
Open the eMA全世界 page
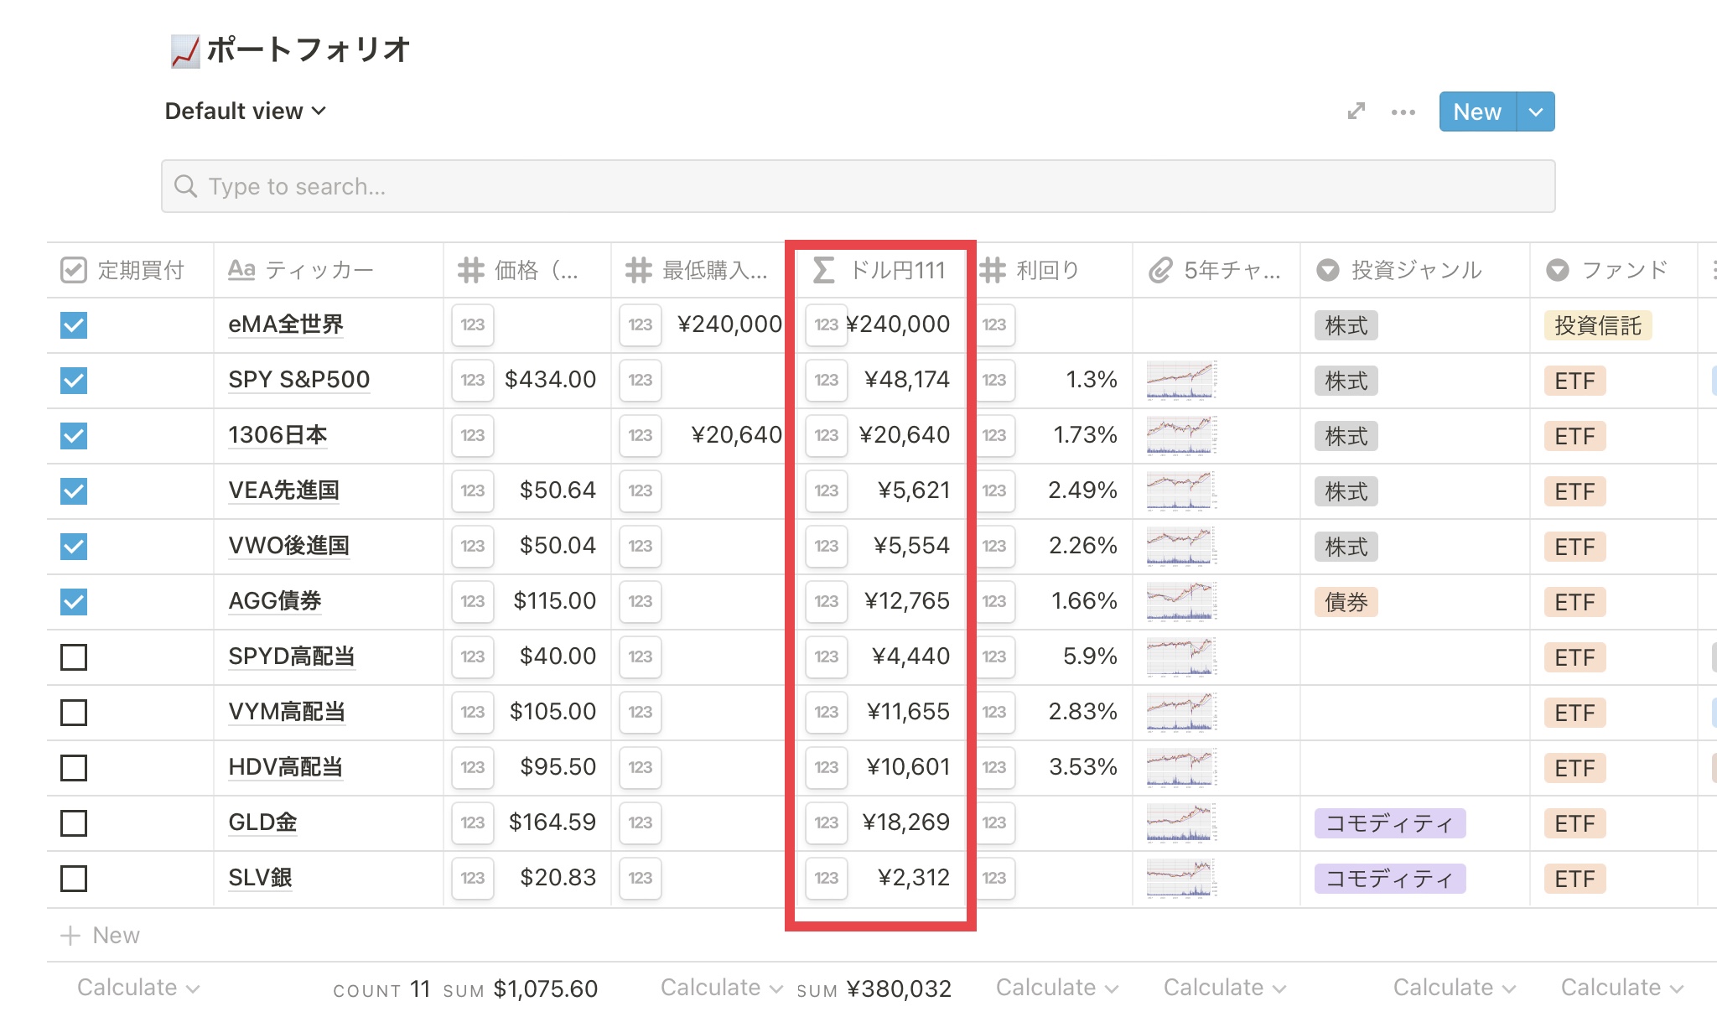tap(286, 324)
